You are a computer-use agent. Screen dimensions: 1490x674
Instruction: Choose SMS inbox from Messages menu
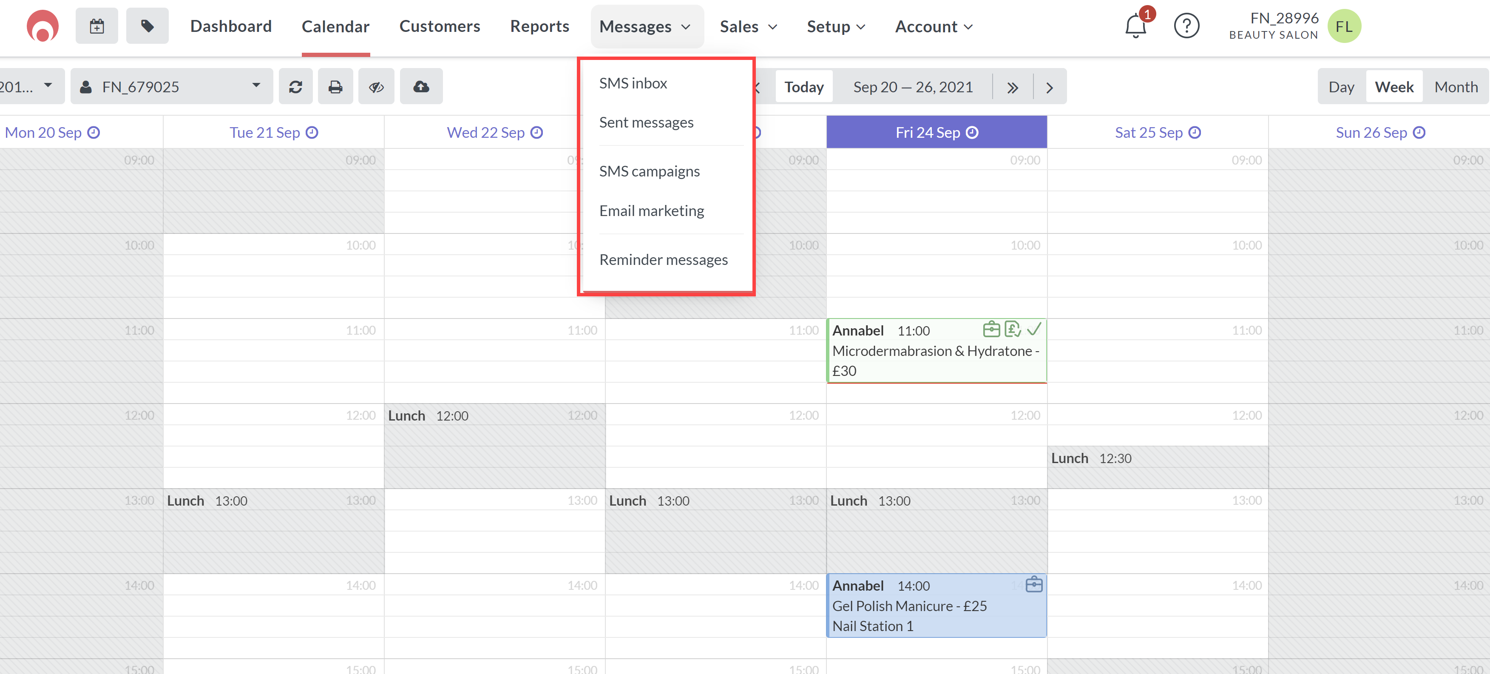coord(633,83)
